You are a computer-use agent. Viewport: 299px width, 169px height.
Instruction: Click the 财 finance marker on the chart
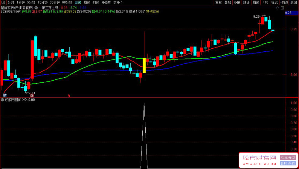[5, 95]
